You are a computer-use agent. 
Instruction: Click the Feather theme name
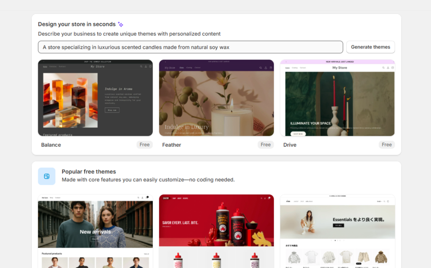click(171, 145)
